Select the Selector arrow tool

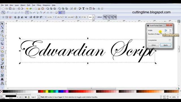click(x=2, y=24)
